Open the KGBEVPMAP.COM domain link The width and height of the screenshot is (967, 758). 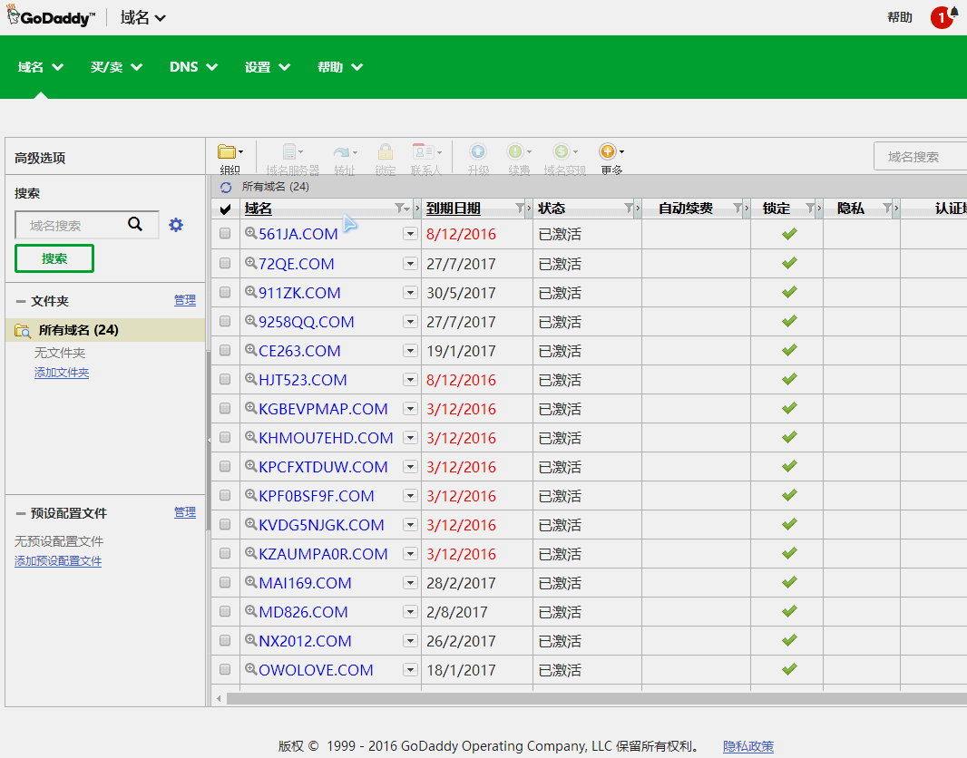click(323, 409)
